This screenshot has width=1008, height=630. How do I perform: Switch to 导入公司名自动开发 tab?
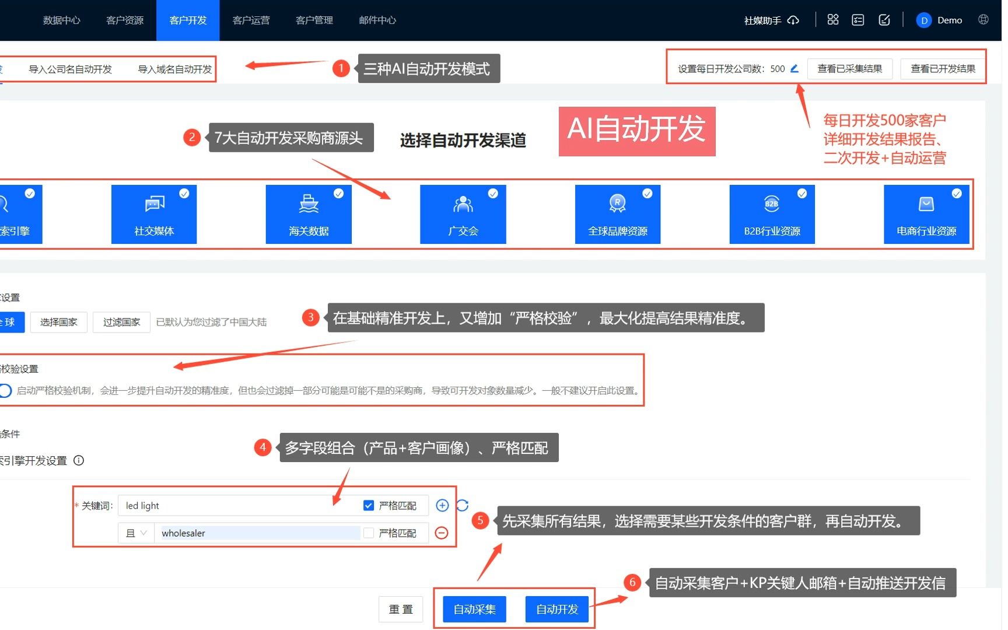[x=70, y=69]
